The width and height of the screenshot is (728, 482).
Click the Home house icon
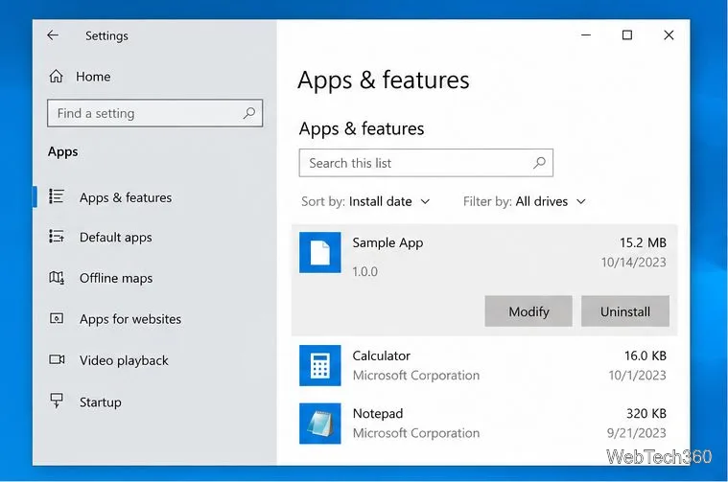(57, 76)
